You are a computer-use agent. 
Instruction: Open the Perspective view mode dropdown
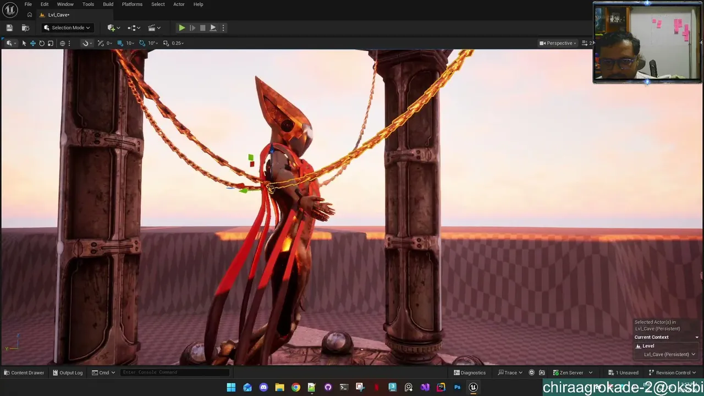pyautogui.click(x=558, y=43)
